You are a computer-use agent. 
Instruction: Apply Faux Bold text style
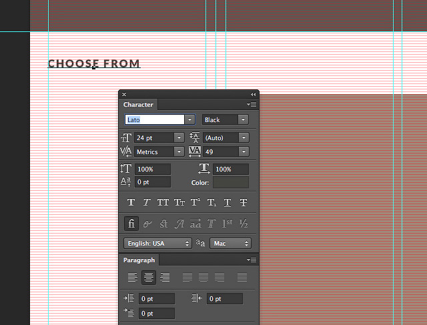click(131, 202)
